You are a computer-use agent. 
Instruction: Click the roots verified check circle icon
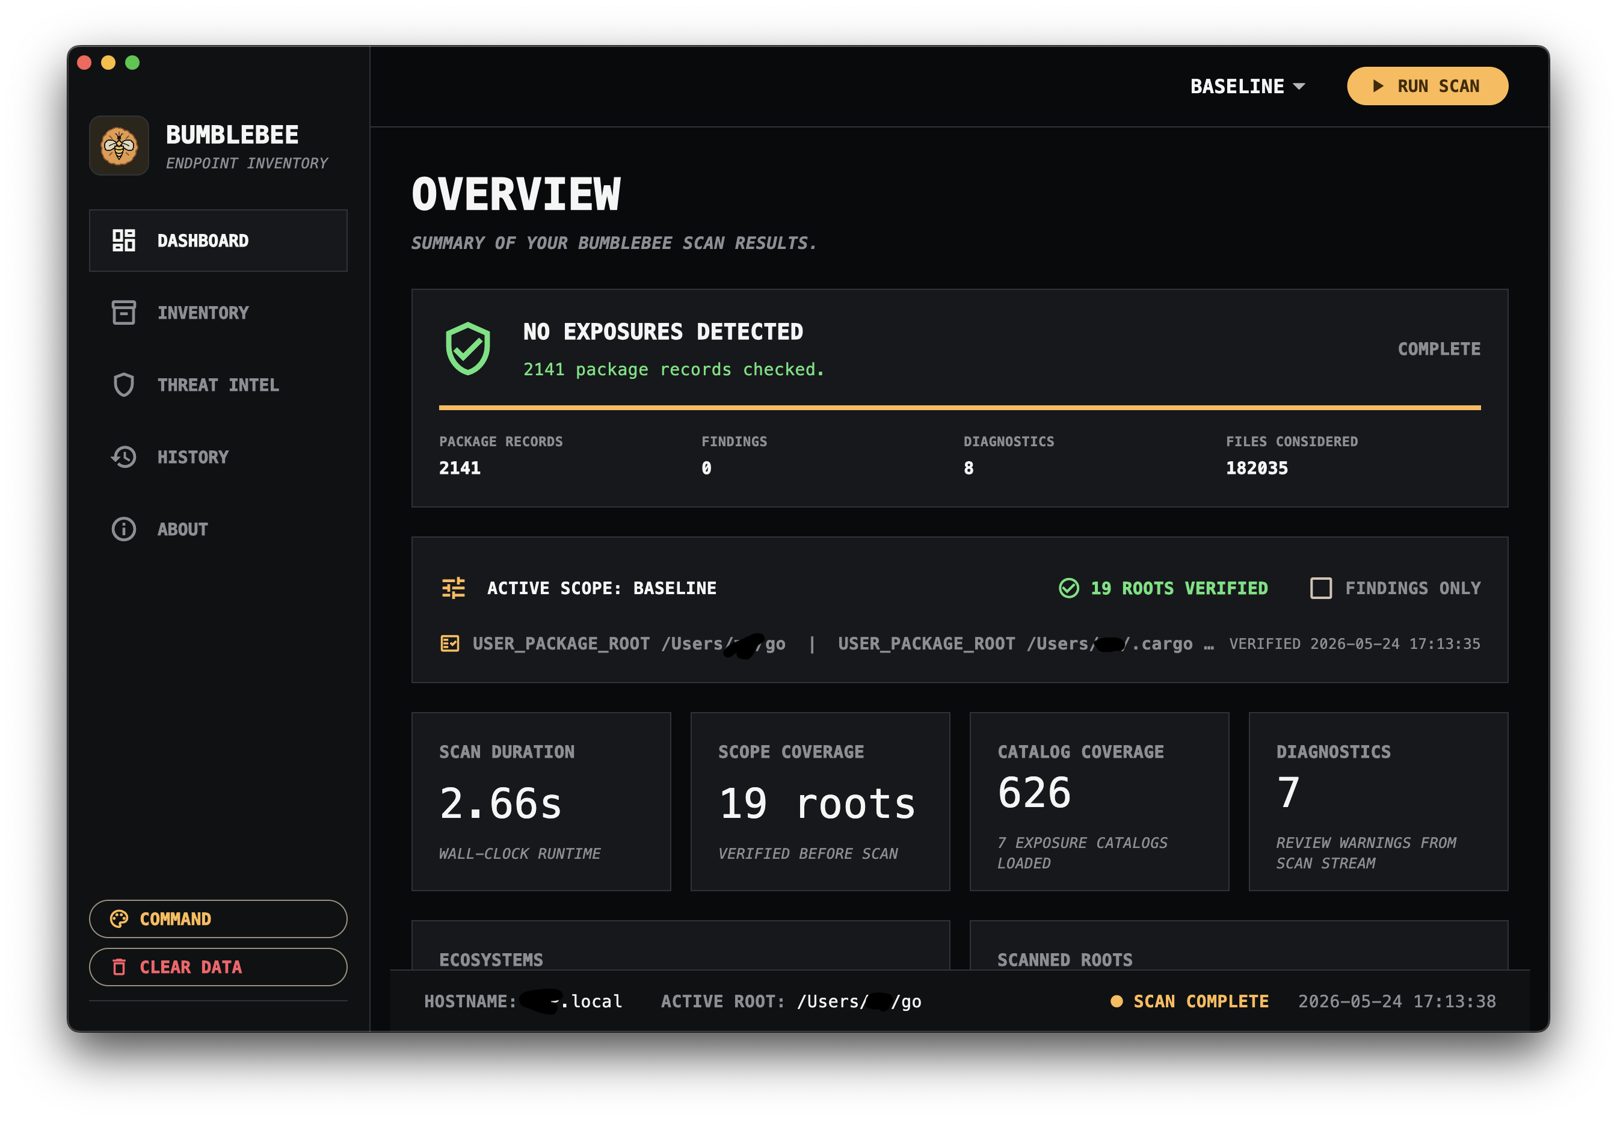[1069, 588]
